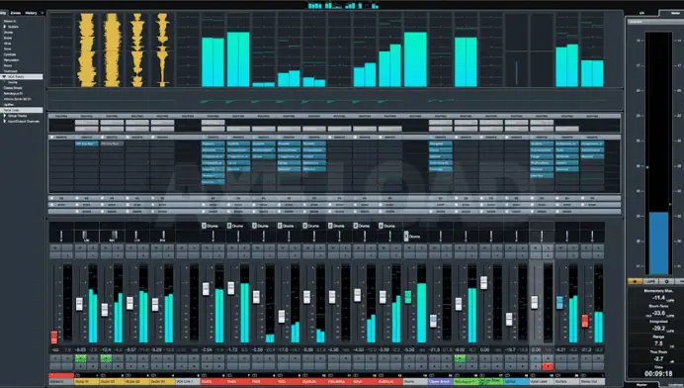Click the -29.2 Integrated loudness value

point(658,328)
